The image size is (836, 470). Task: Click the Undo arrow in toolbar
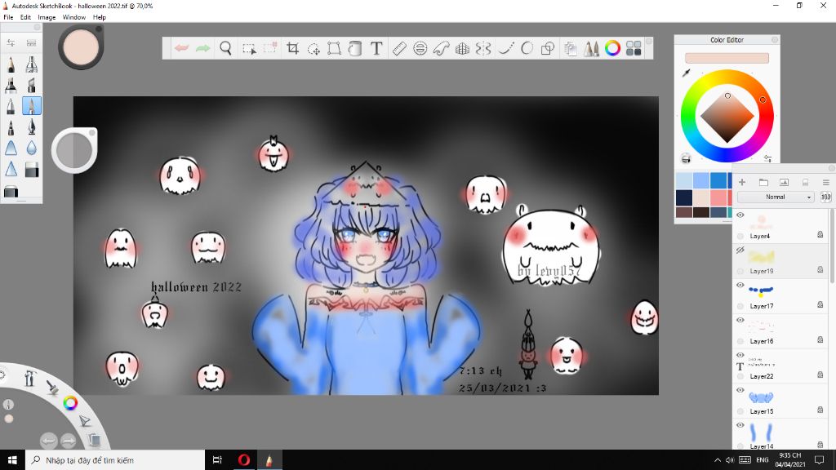(x=182, y=48)
